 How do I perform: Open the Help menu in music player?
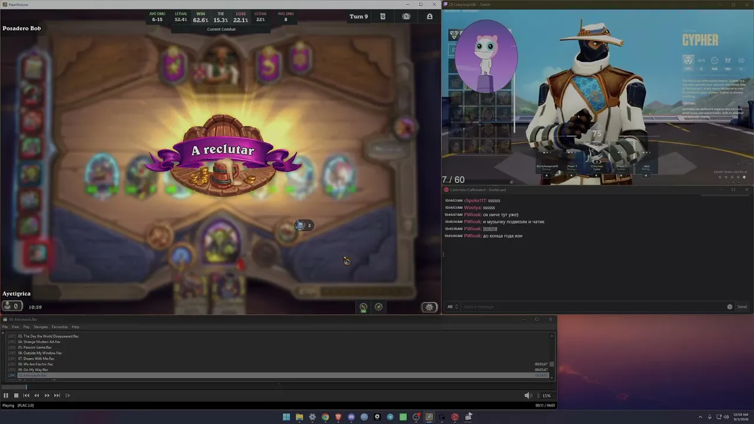point(75,327)
